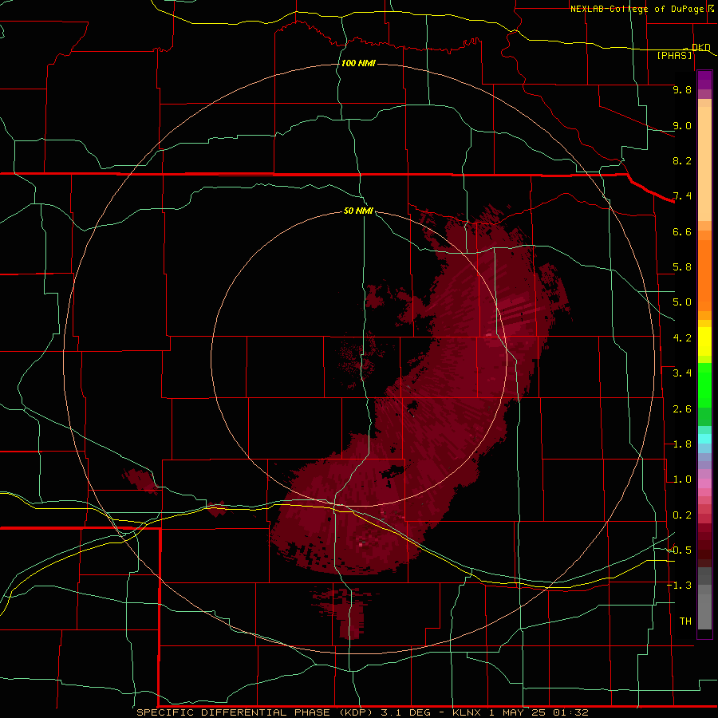This screenshot has width=718, height=718.
Task: Click the 1.8 scale value
Action: click(x=682, y=444)
